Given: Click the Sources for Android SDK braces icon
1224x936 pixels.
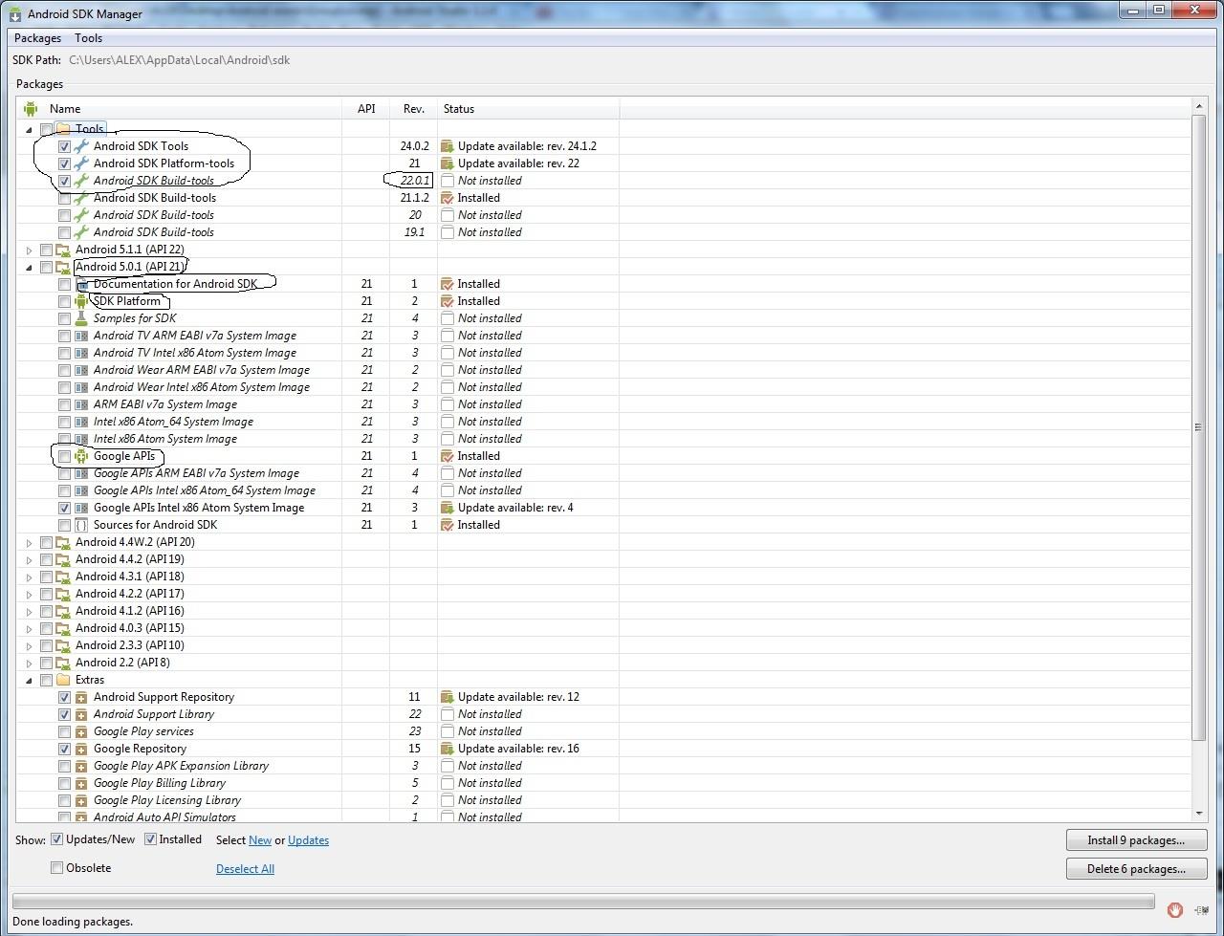Looking at the screenshot, I should click(81, 525).
